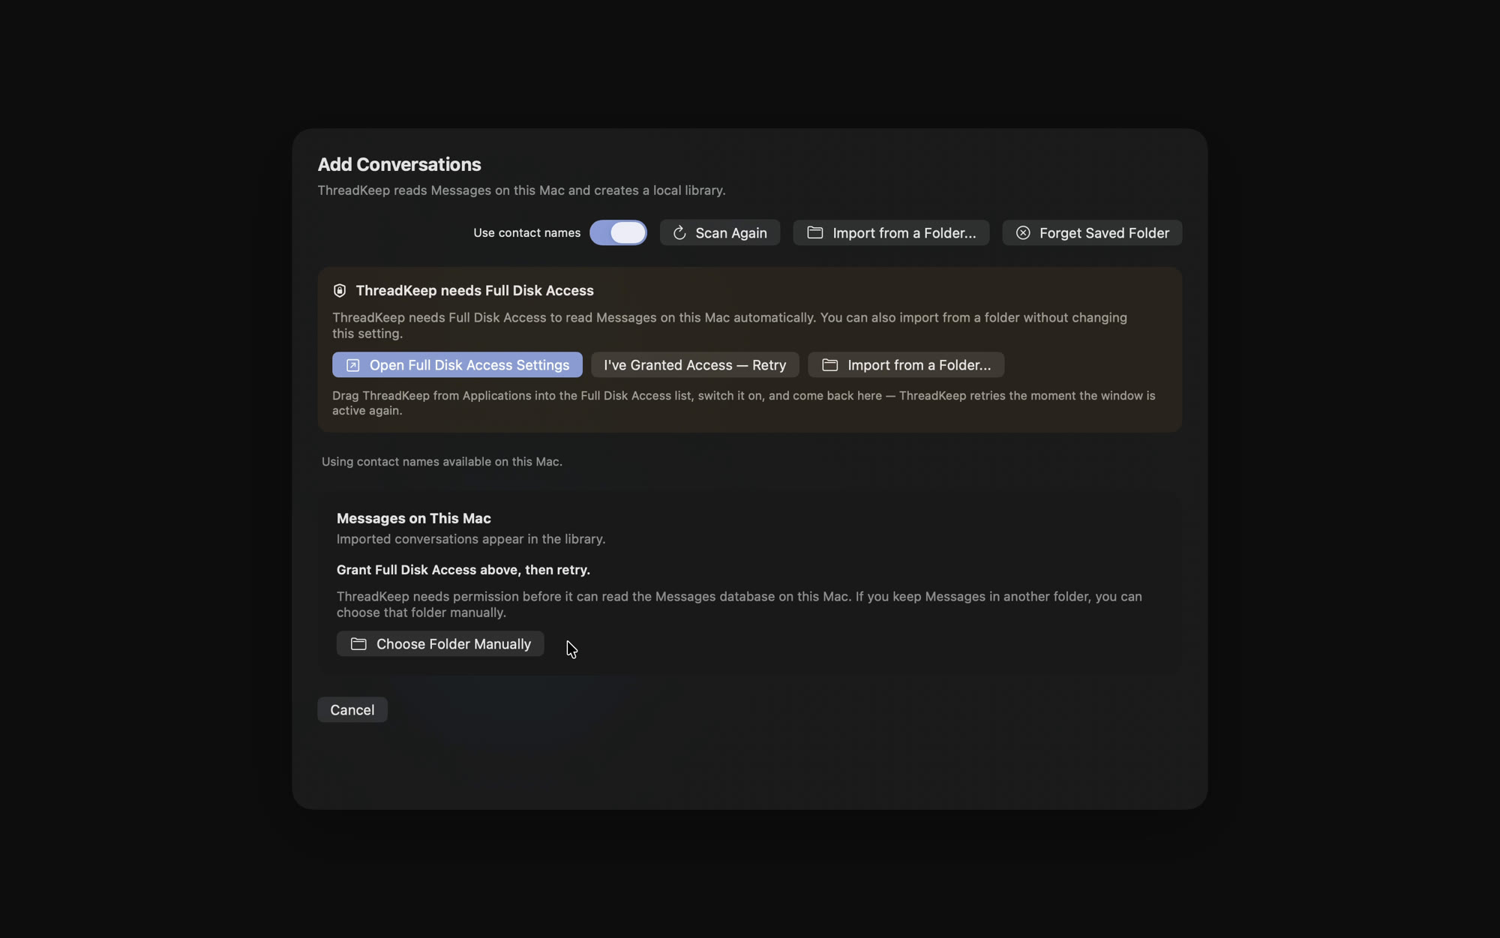Viewport: 1500px width, 938px height.
Task: Cancel the Add Conversations dialog
Action: 352,709
